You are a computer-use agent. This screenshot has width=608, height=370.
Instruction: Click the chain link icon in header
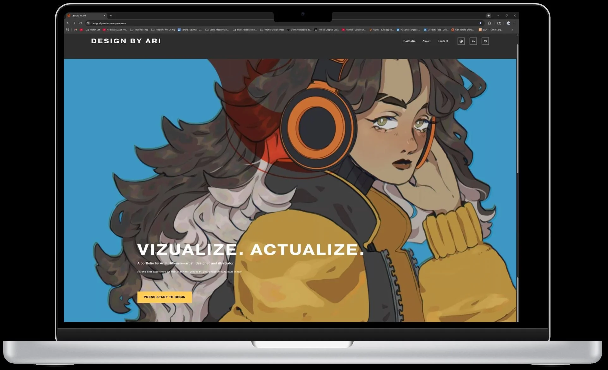pos(485,41)
